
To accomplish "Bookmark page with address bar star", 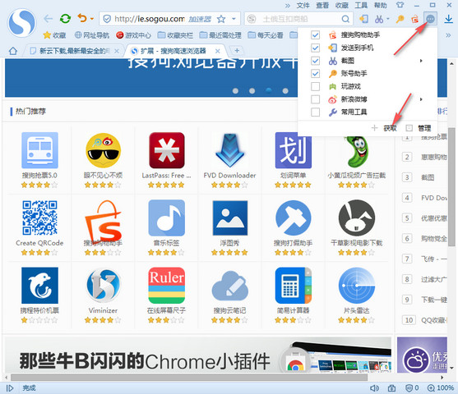I will pyautogui.click(x=221, y=19).
